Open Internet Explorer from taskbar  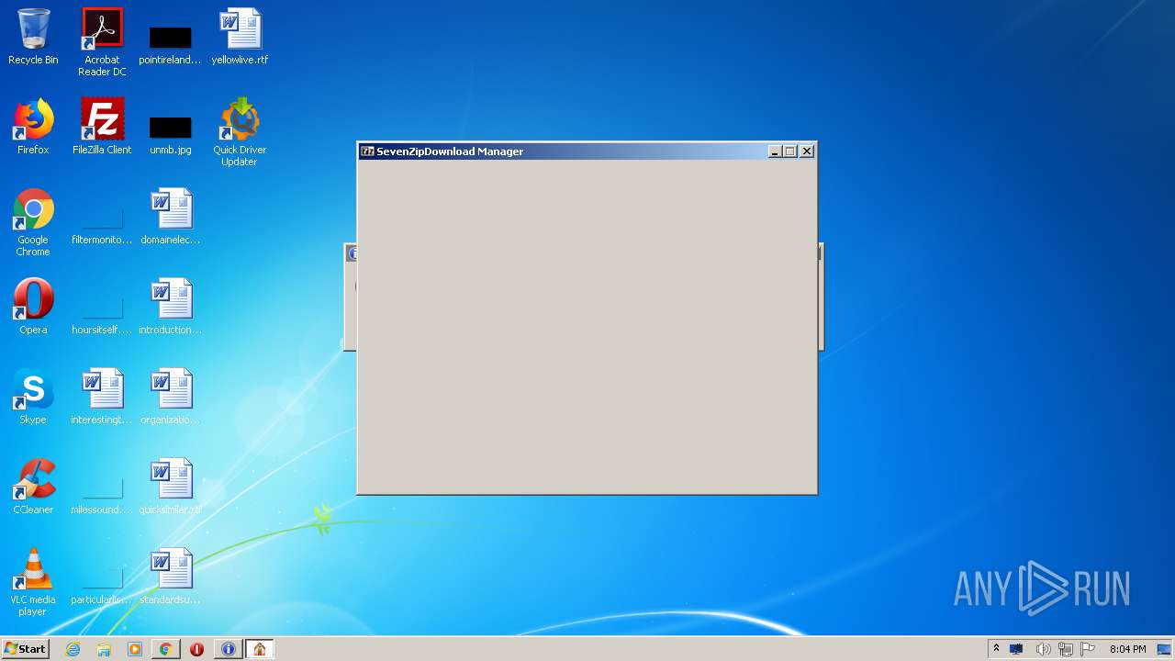click(73, 649)
